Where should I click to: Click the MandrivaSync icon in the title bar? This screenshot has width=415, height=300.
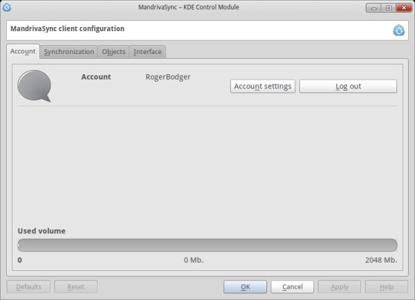click(7, 7)
